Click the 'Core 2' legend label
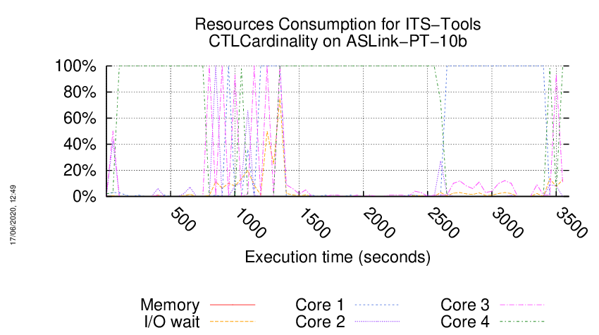 pyautogui.click(x=320, y=322)
